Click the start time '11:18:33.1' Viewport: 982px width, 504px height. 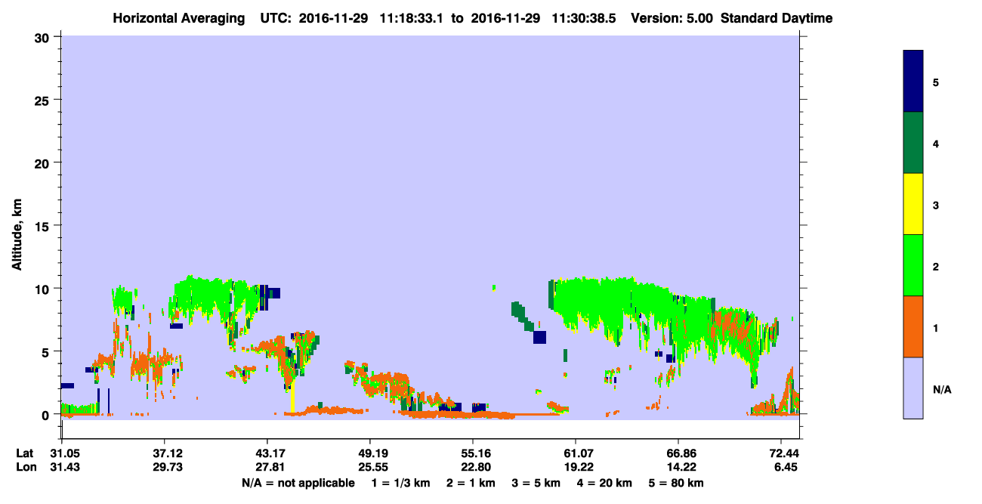411,18
